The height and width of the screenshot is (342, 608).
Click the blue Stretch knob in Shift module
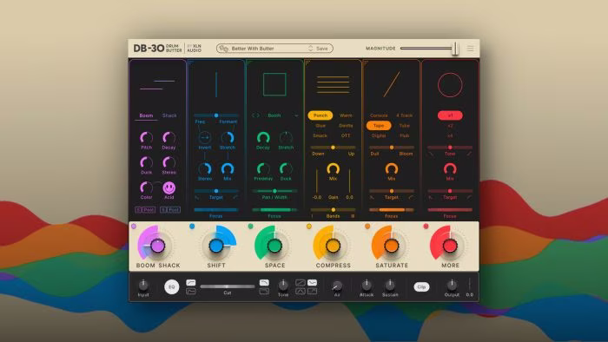(x=228, y=137)
